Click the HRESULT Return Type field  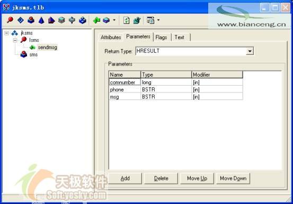click(x=191, y=51)
